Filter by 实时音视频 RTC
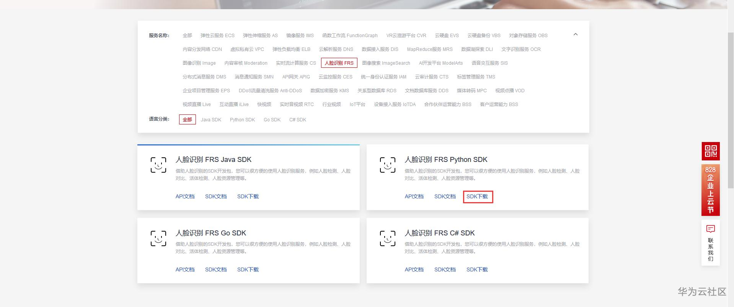Viewport: 734px width, 307px height. tap(297, 105)
